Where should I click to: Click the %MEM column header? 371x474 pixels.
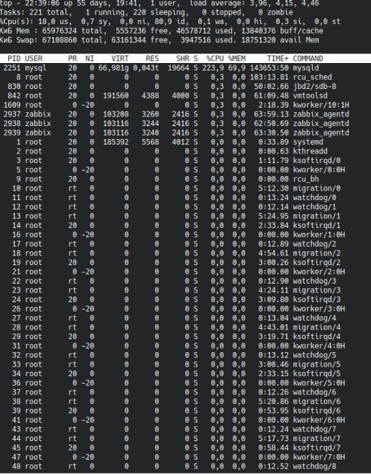[237, 58]
